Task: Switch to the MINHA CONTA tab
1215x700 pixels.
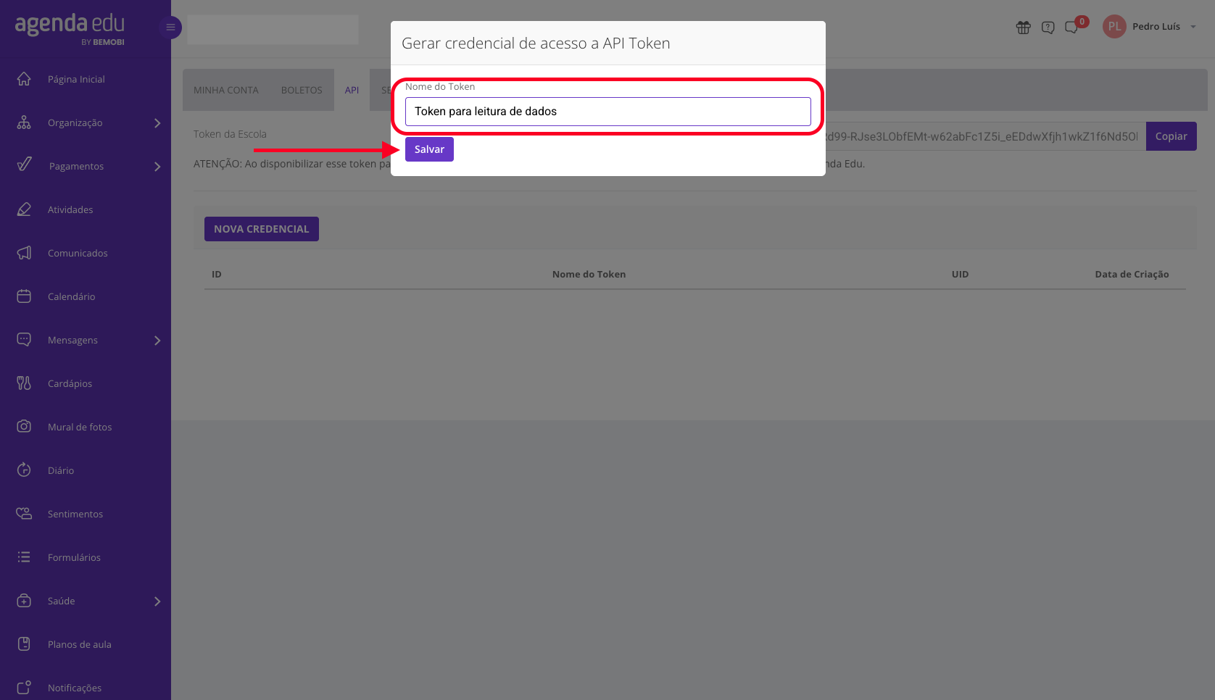Action: point(226,90)
